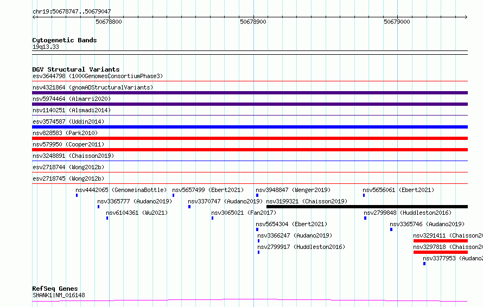Open variant nsv828583 (Park2010)
Image resolution: width=483 pixels, height=307 pixels.
pyautogui.click(x=65, y=133)
